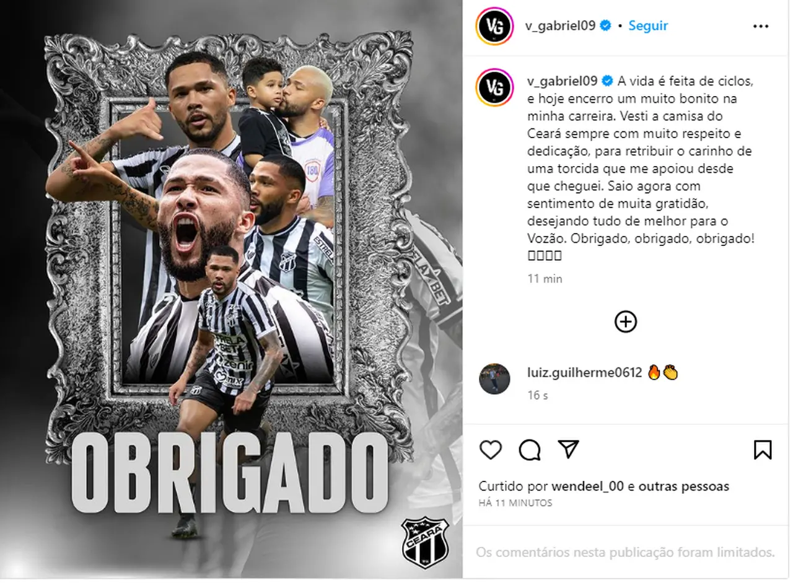Open the v_gabriel09 header profile picture
The height and width of the screenshot is (583, 793).
click(494, 27)
